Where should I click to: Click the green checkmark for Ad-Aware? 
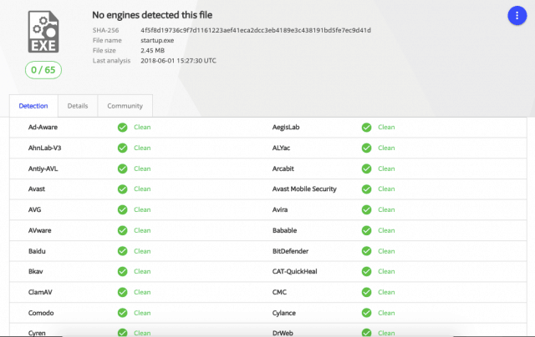click(x=123, y=128)
